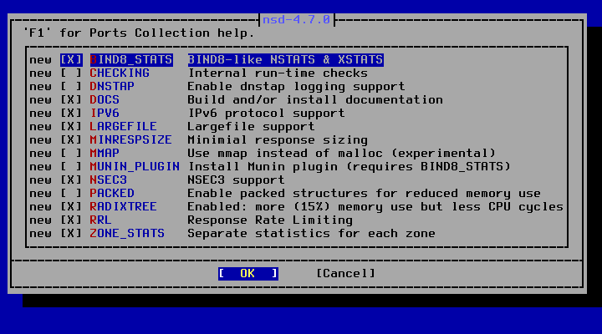Uncheck the RADIXTREE checkbox
The image size is (602, 334).
pos(71,207)
